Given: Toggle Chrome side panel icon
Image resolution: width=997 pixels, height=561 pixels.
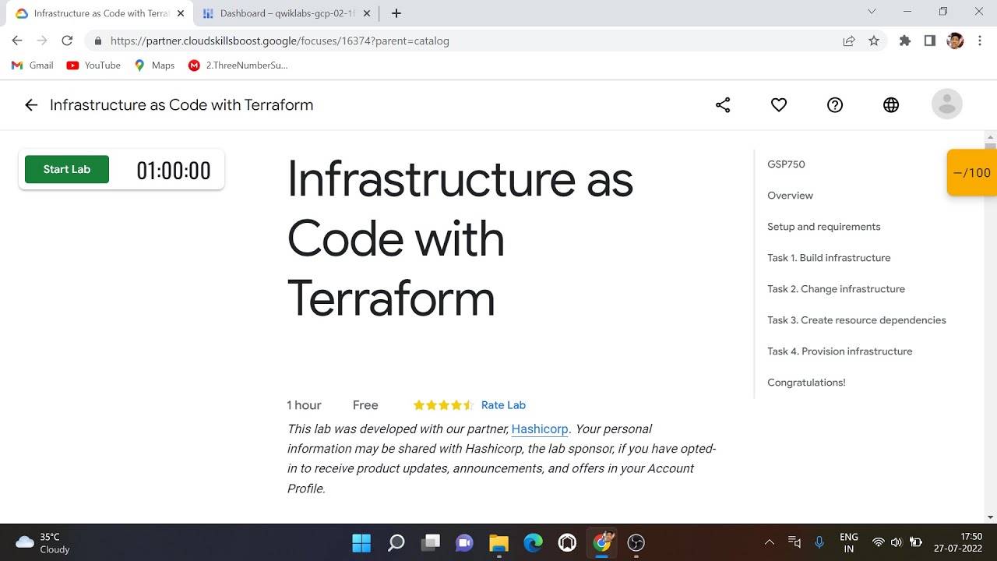Looking at the screenshot, I should click(929, 41).
